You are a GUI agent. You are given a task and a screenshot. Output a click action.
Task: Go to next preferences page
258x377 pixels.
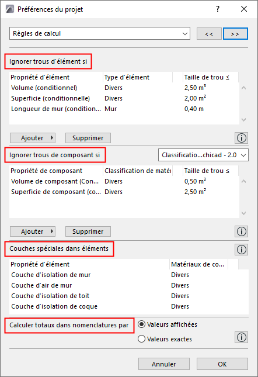point(235,34)
